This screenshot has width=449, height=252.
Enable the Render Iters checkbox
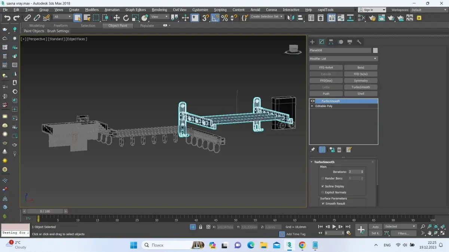coord(323,178)
